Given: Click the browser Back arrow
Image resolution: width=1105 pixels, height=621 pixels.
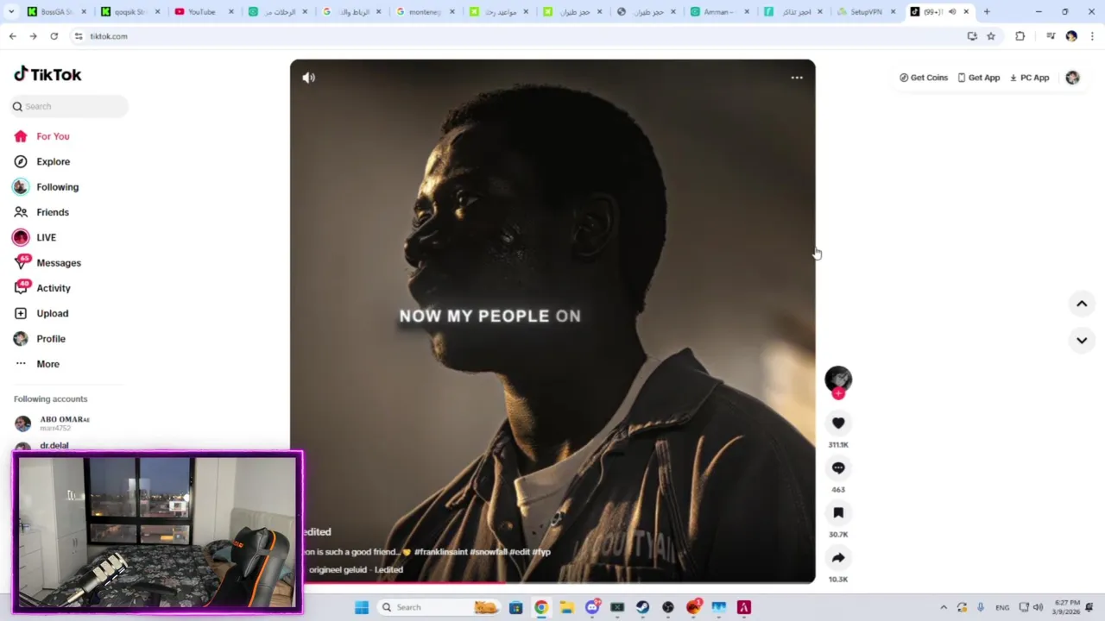Looking at the screenshot, I should (x=12, y=36).
